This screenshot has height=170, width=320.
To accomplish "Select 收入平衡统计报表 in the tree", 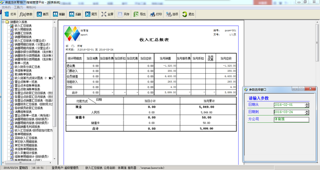I will click(26, 153).
